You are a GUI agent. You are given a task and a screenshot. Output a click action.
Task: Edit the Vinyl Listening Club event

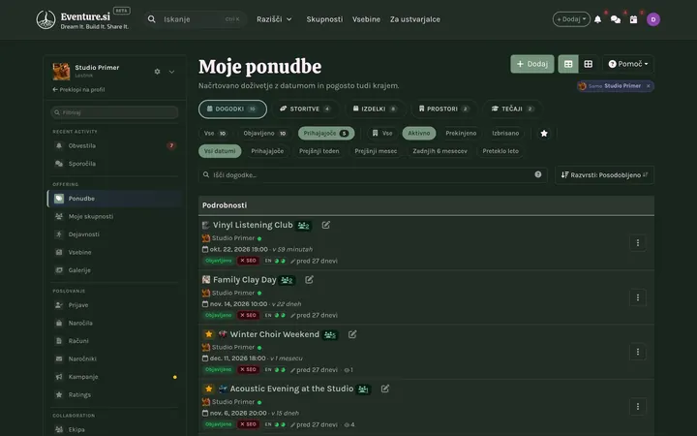[x=326, y=225]
